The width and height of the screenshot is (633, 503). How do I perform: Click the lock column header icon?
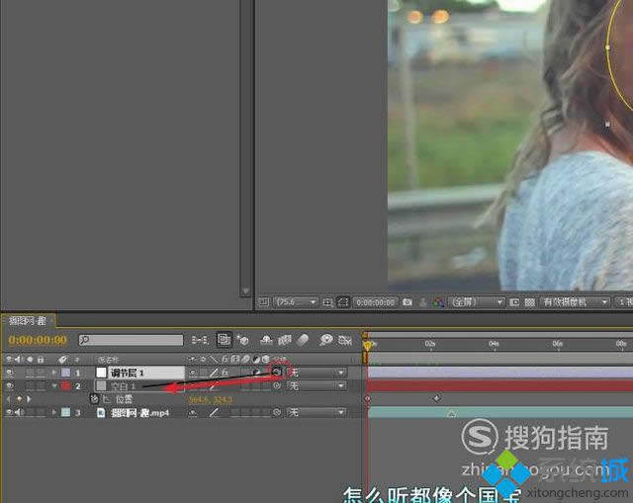click(41, 359)
